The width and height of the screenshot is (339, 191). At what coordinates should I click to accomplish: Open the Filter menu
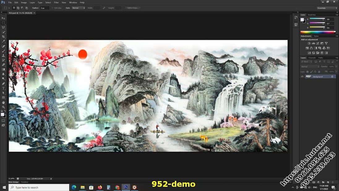[x=56, y=2]
